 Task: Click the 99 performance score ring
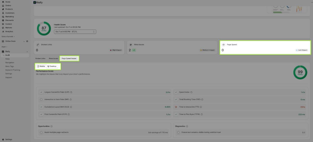pos(300,72)
